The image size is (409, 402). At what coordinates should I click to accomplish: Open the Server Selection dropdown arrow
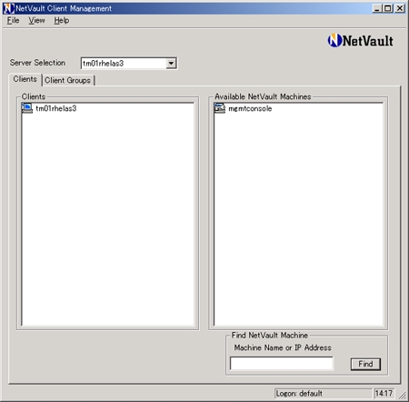171,63
